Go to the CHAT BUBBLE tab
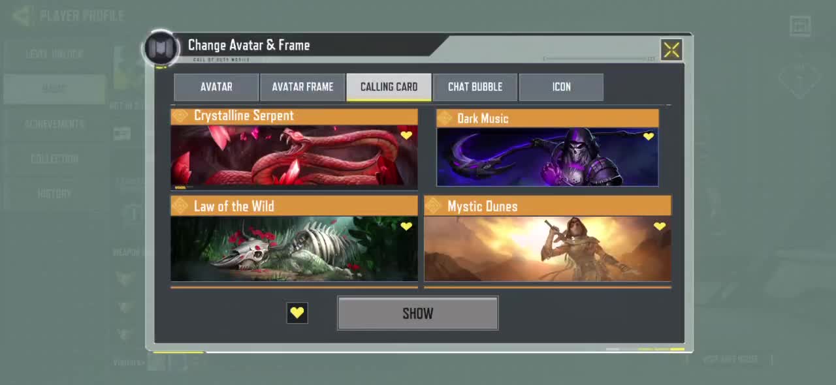 coord(475,87)
